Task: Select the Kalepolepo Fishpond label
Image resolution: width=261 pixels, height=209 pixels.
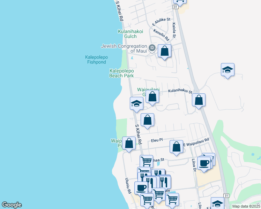Action: tap(97, 60)
